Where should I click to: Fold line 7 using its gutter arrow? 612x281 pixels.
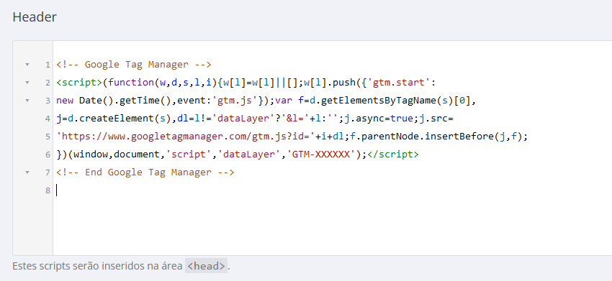tap(27, 172)
